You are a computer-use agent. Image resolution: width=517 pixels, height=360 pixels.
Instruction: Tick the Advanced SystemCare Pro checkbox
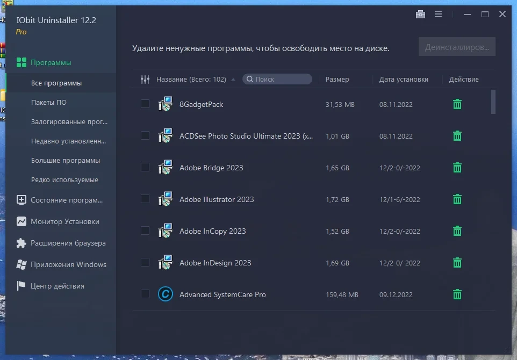[145, 294]
